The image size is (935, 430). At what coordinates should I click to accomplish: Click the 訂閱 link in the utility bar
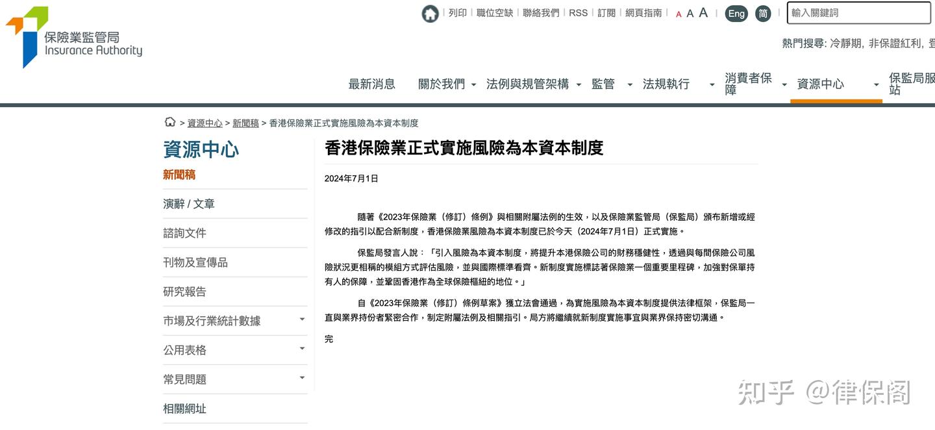coord(605,12)
